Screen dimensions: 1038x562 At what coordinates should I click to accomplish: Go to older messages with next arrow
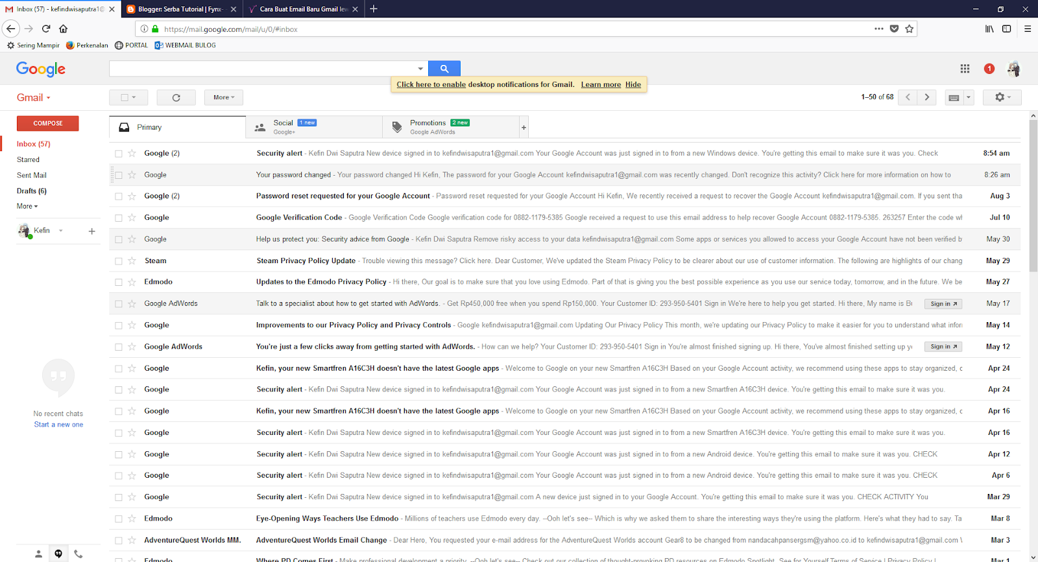click(927, 97)
